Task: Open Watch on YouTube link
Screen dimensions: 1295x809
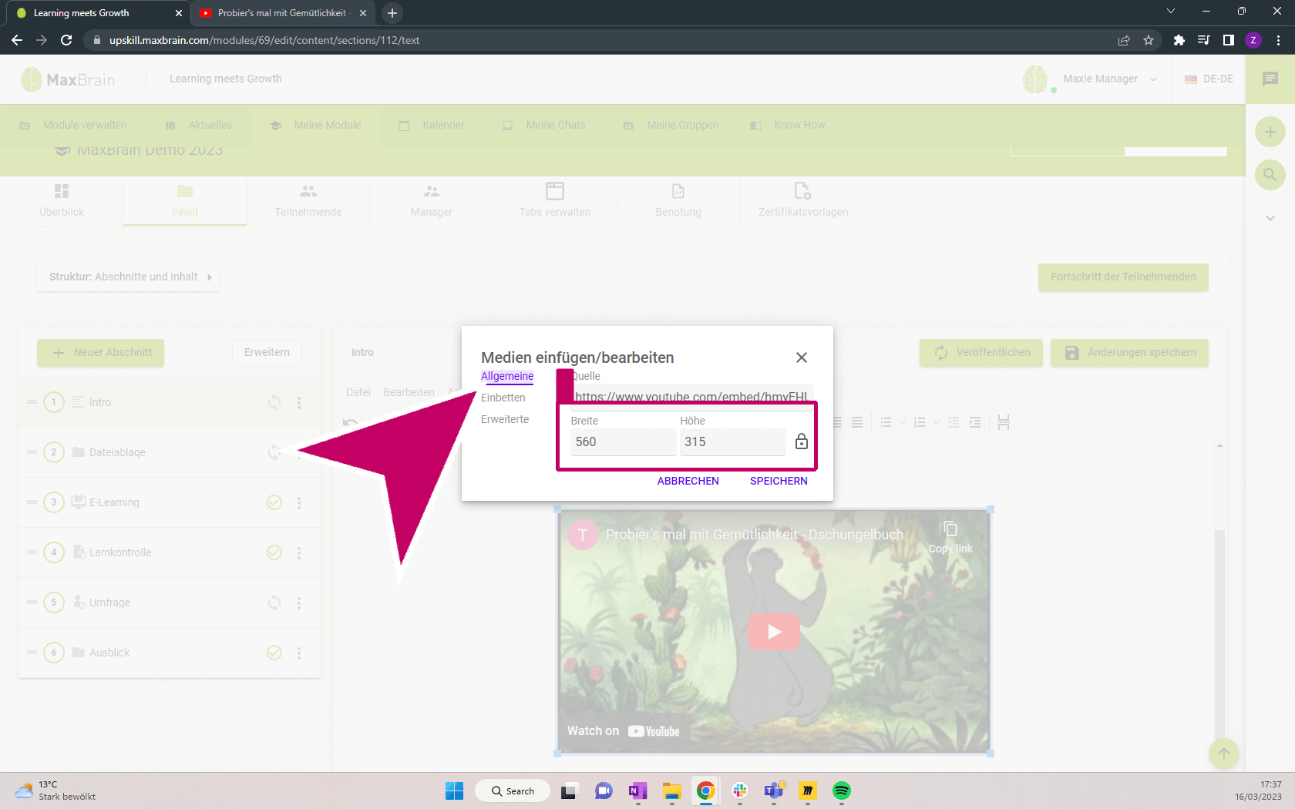Action: click(624, 731)
